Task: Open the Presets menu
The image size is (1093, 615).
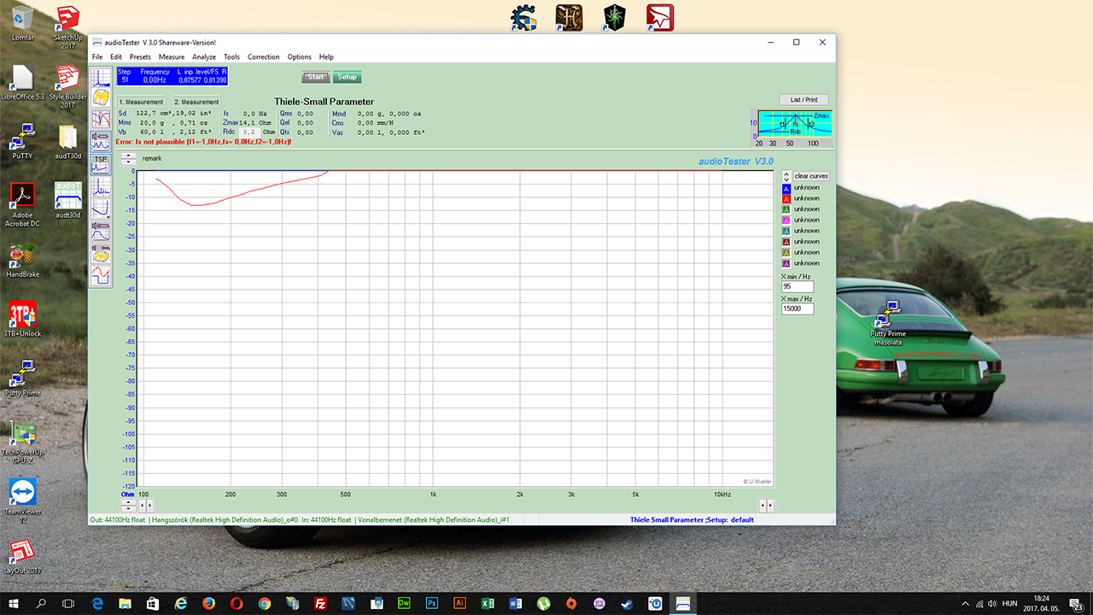Action: pyautogui.click(x=140, y=57)
